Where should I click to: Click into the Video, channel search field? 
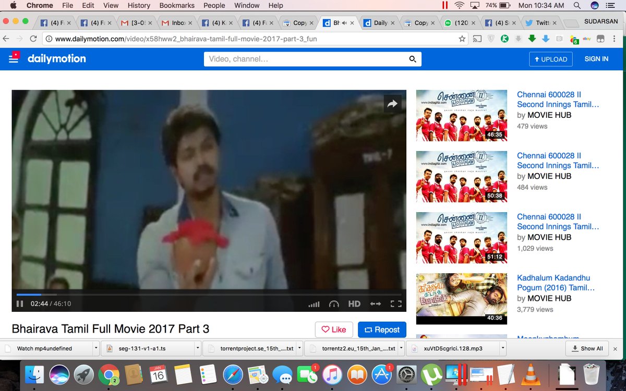point(305,59)
